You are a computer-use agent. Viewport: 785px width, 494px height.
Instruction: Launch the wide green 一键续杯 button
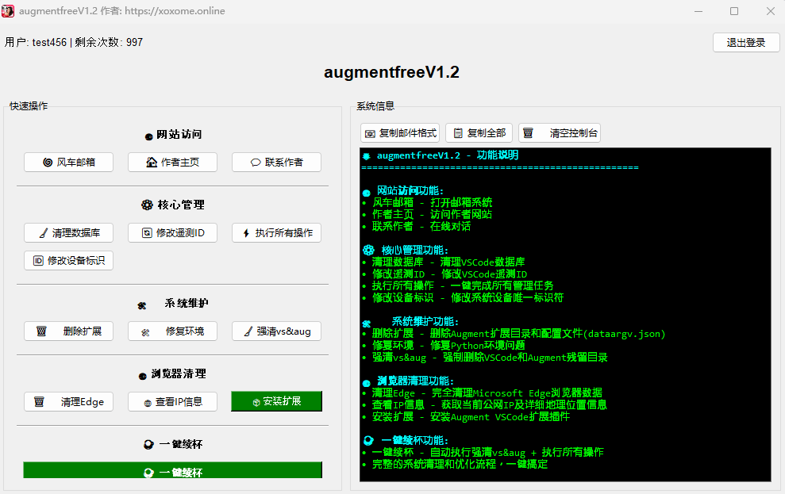coord(173,470)
